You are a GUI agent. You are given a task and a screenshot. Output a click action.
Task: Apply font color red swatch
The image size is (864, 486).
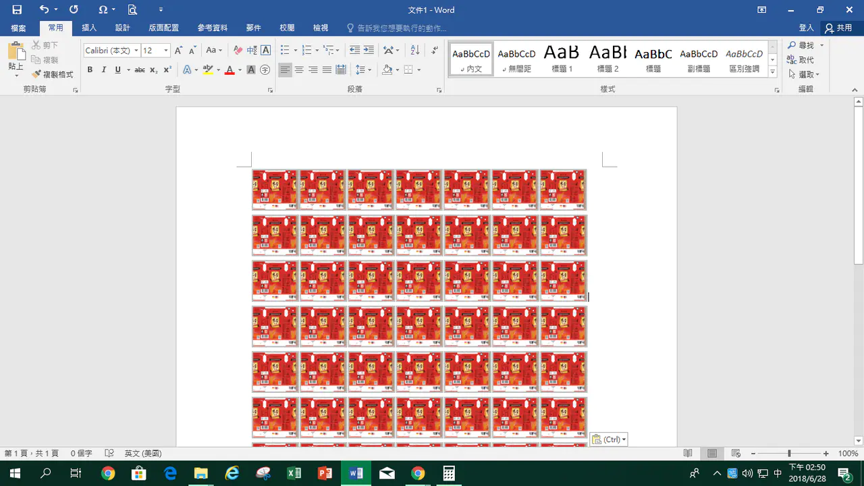pyautogui.click(x=230, y=70)
